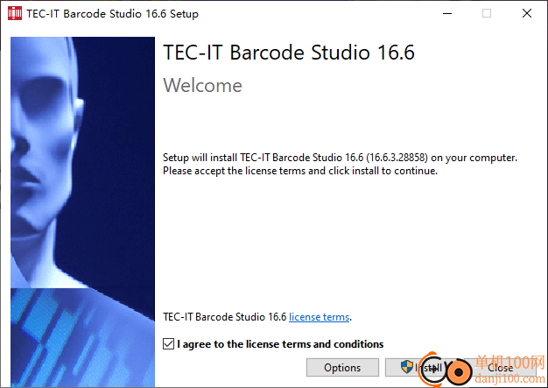This screenshot has width=548, height=388.
Task: Click the 'TEC-IT Barcode Studio 16.6 Setup' window title
Action: [113, 14]
